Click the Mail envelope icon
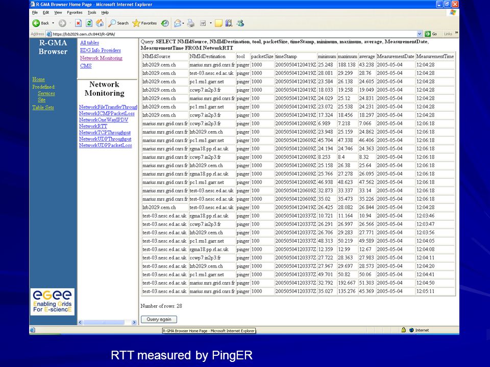Viewport: 490px width, 367px height. (x=178, y=23)
